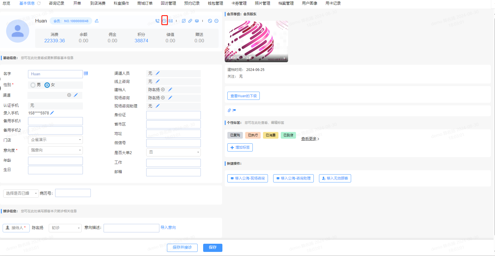Click the 身份证 input field
This screenshot has width=495, height=256.
click(x=173, y=115)
